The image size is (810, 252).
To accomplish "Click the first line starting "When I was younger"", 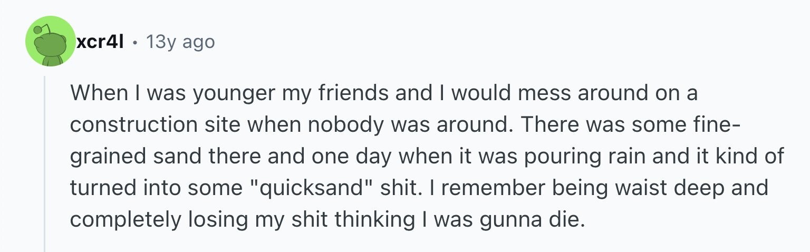I will point(384,93).
